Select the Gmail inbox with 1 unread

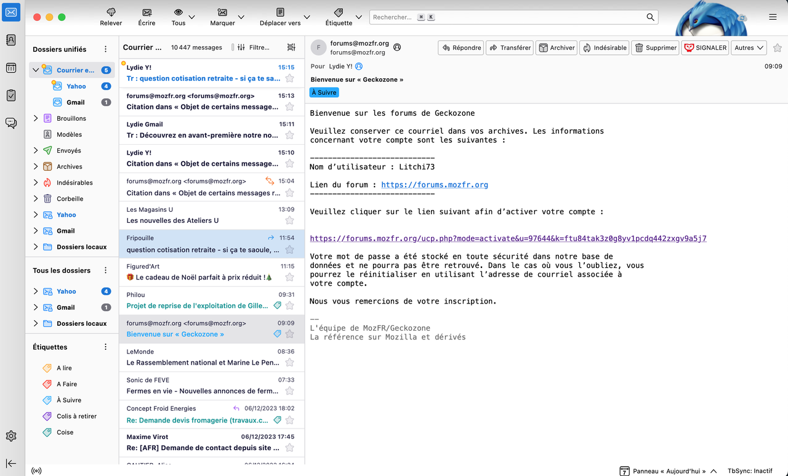[x=72, y=102]
